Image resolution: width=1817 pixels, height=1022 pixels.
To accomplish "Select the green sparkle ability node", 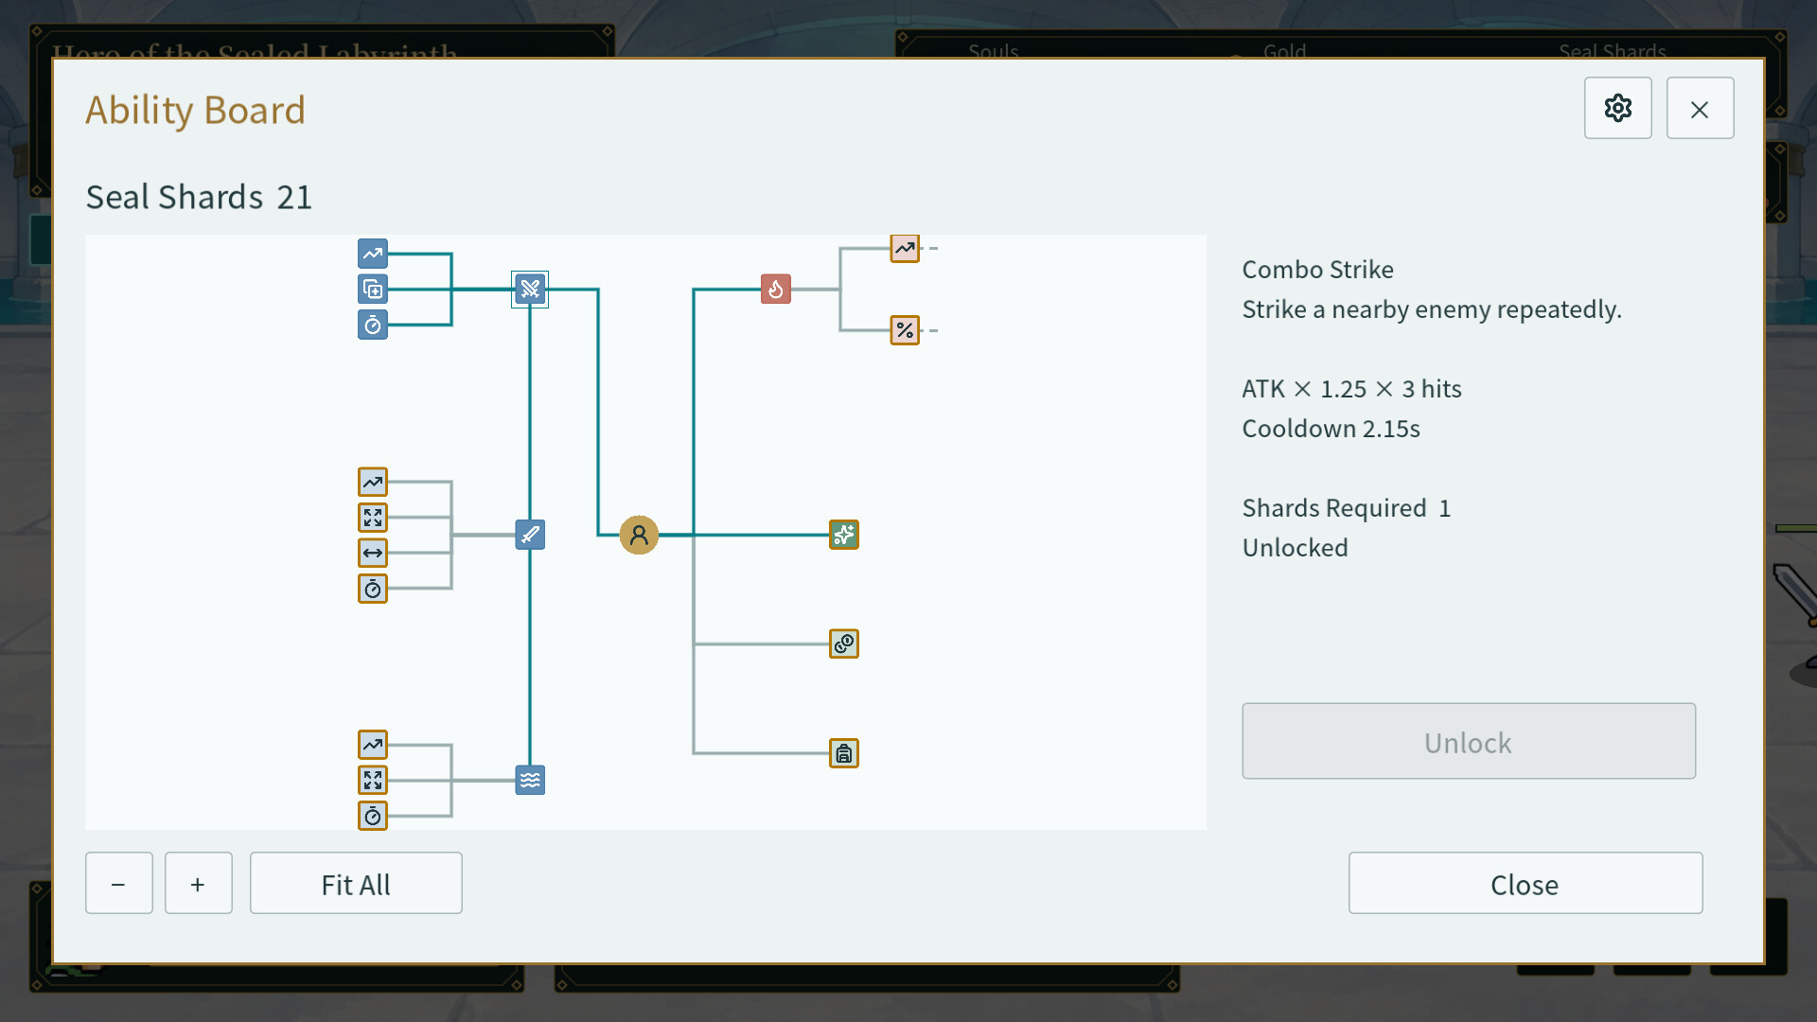I will [844, 535].
